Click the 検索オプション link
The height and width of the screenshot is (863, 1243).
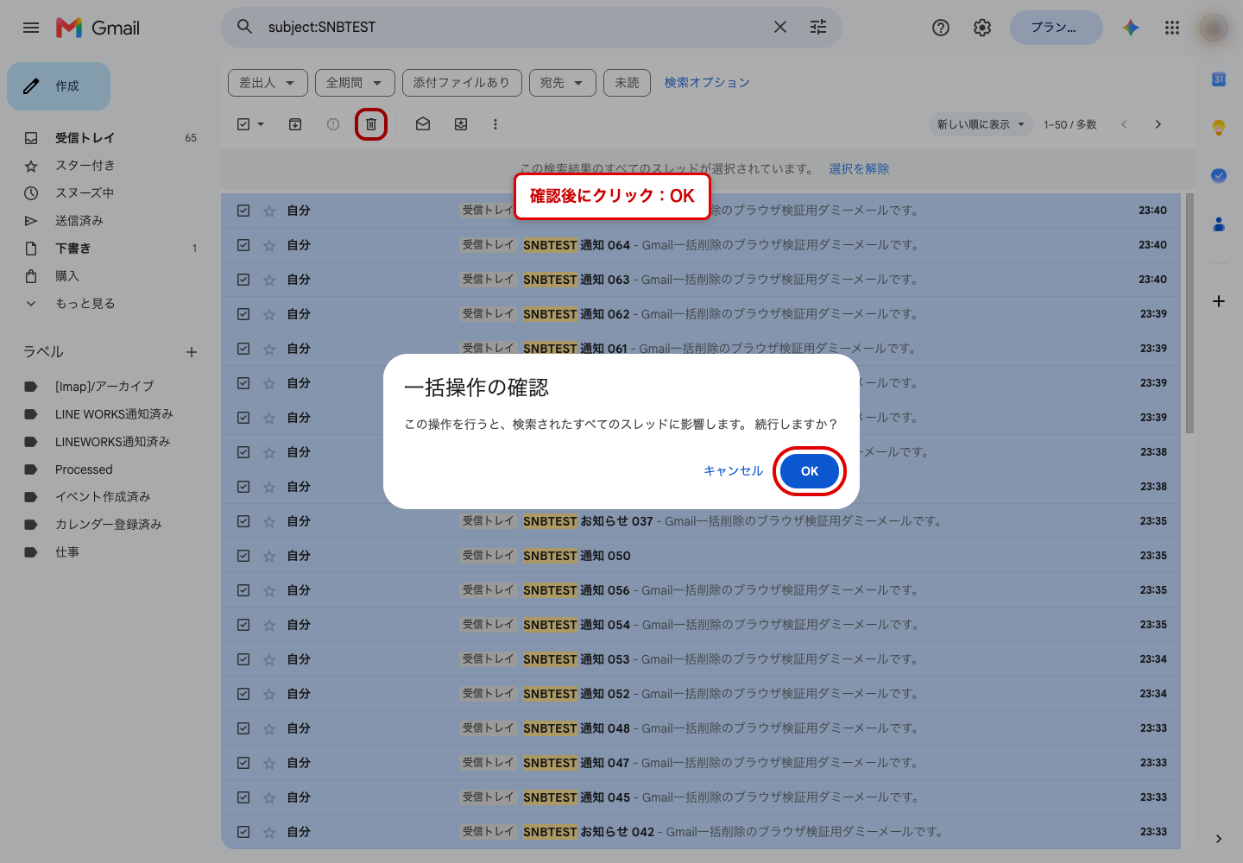coord(707,83)
